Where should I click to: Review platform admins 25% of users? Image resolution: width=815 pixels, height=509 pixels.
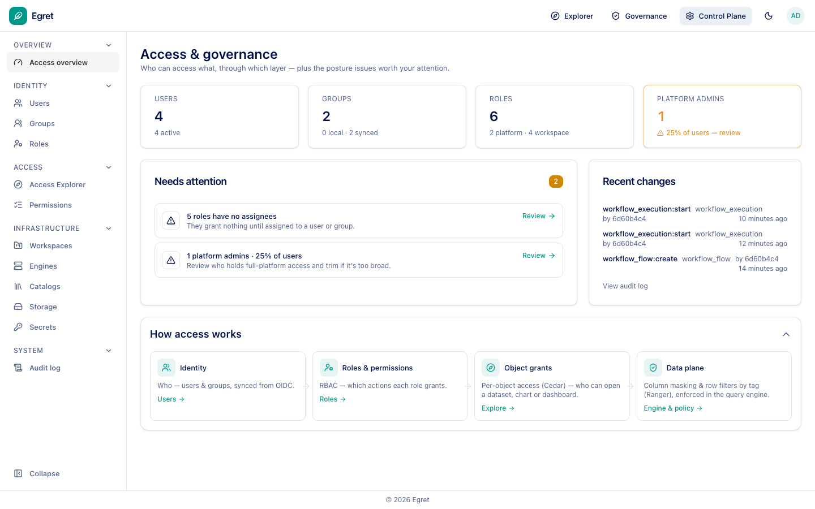point(538,256)
